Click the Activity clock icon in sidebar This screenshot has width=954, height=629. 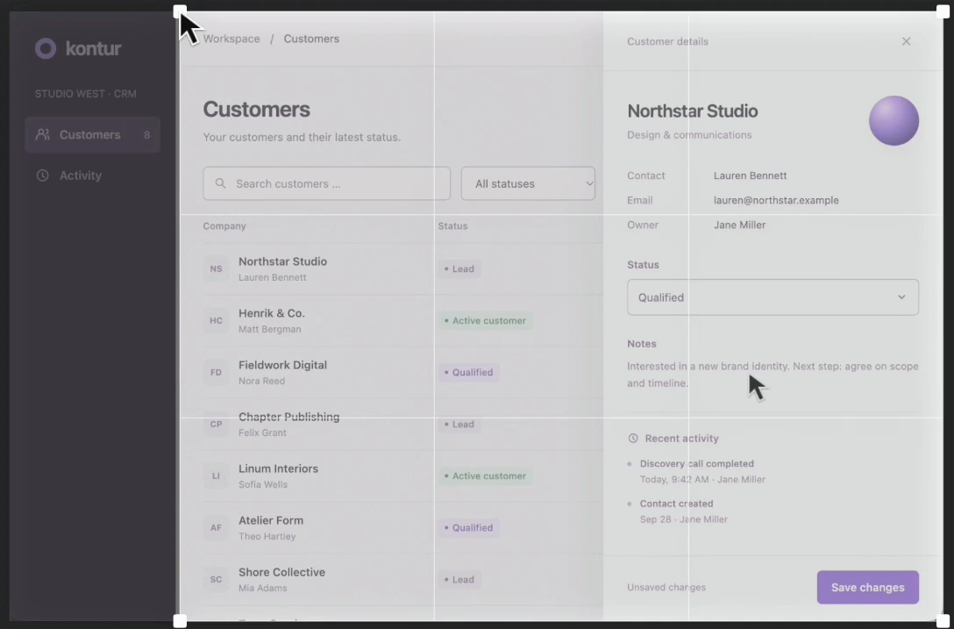[x=43, y=175]
